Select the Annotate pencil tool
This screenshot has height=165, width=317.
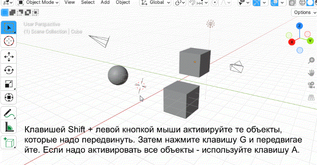pos(9,113)
